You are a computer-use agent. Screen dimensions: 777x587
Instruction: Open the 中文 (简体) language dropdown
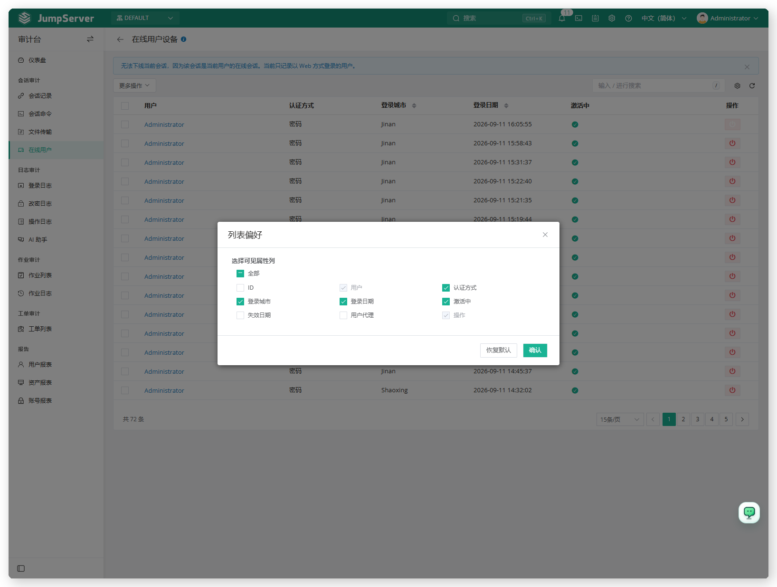point(664,18)
